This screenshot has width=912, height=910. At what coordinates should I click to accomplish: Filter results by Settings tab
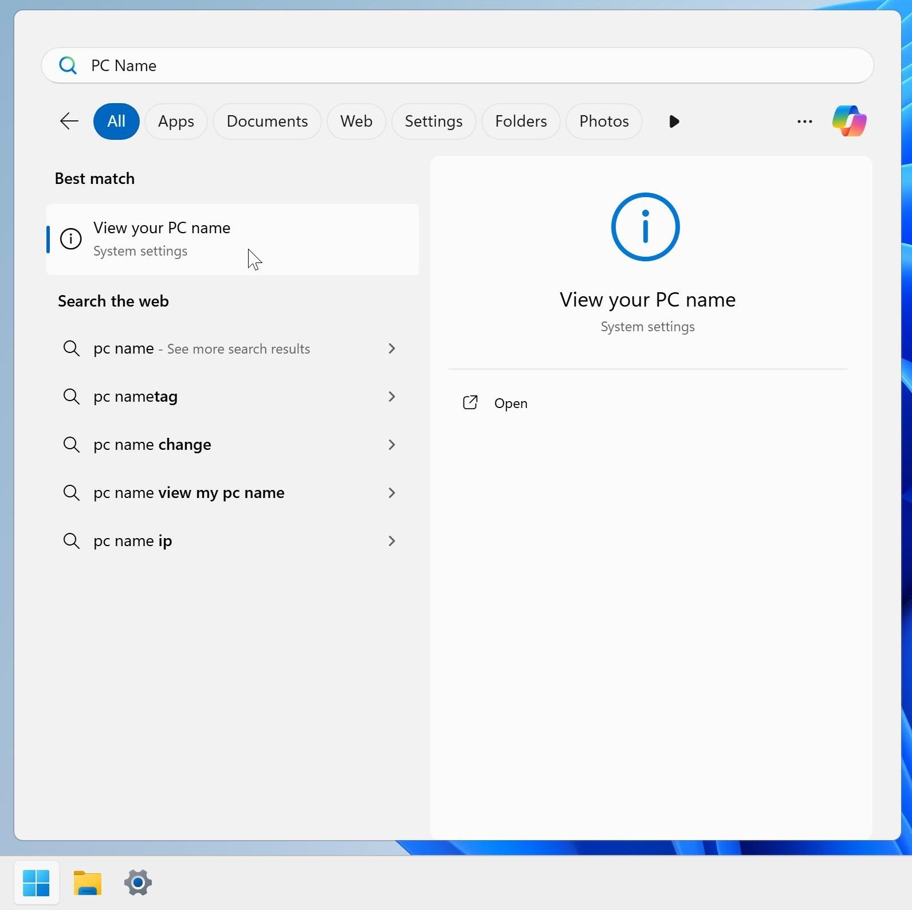click(433, 121)
